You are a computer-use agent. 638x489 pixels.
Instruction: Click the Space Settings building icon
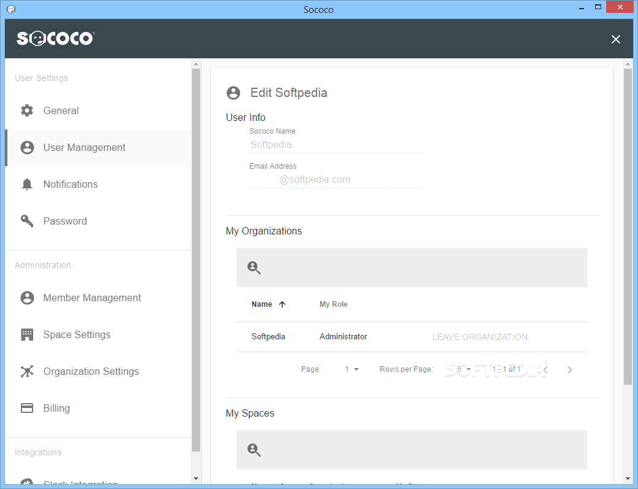(x=27, y=334)
